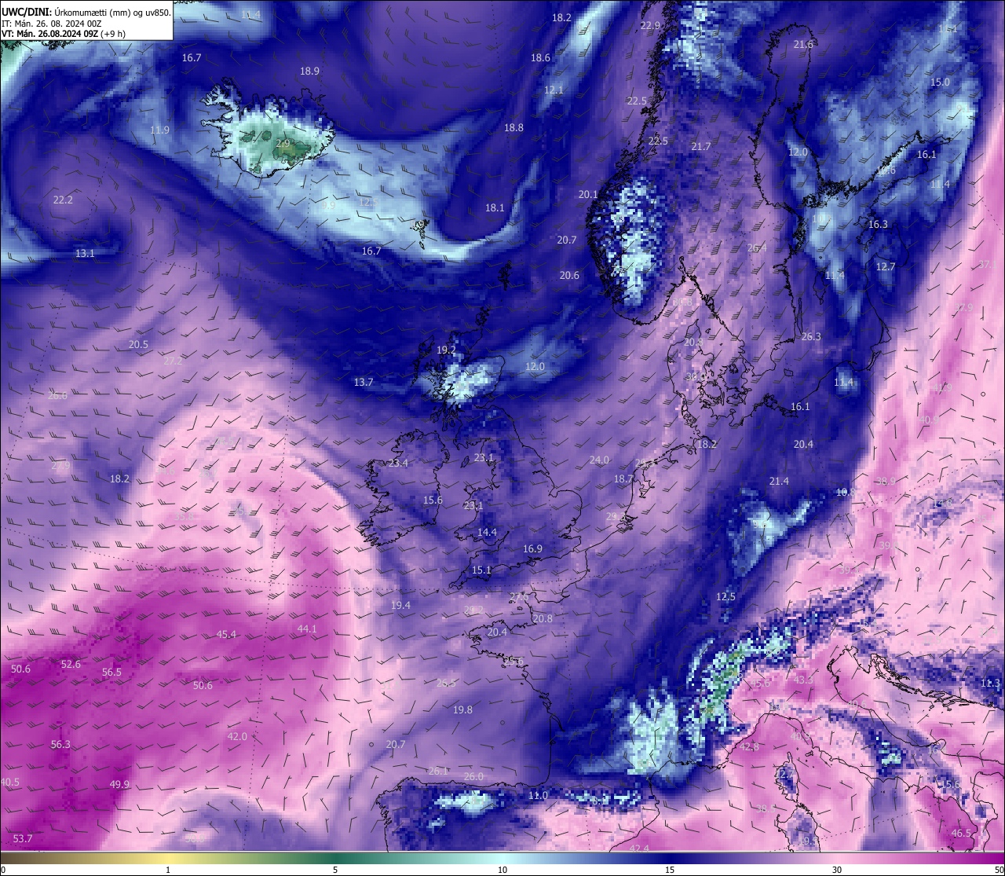The width and height of the screenshot is (1005, 876).
Task: Click the 'VT: Mán. 26.08.2024 09Z (+9 h)' line
Action: (x=64, y=34)
